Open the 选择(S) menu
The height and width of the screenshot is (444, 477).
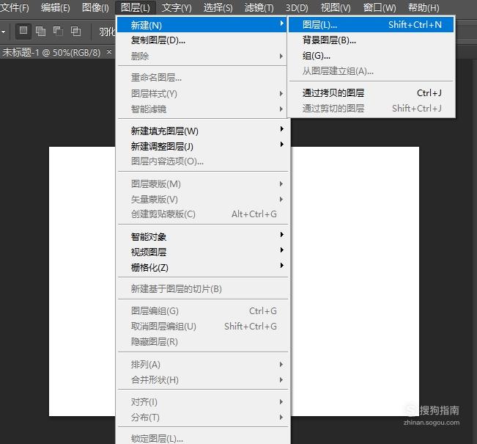click(218, 7)
